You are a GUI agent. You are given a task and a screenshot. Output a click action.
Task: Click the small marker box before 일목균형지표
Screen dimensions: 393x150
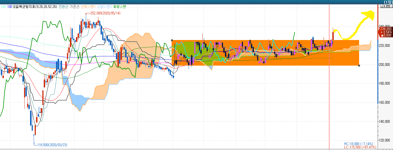[x=14, y=7]
